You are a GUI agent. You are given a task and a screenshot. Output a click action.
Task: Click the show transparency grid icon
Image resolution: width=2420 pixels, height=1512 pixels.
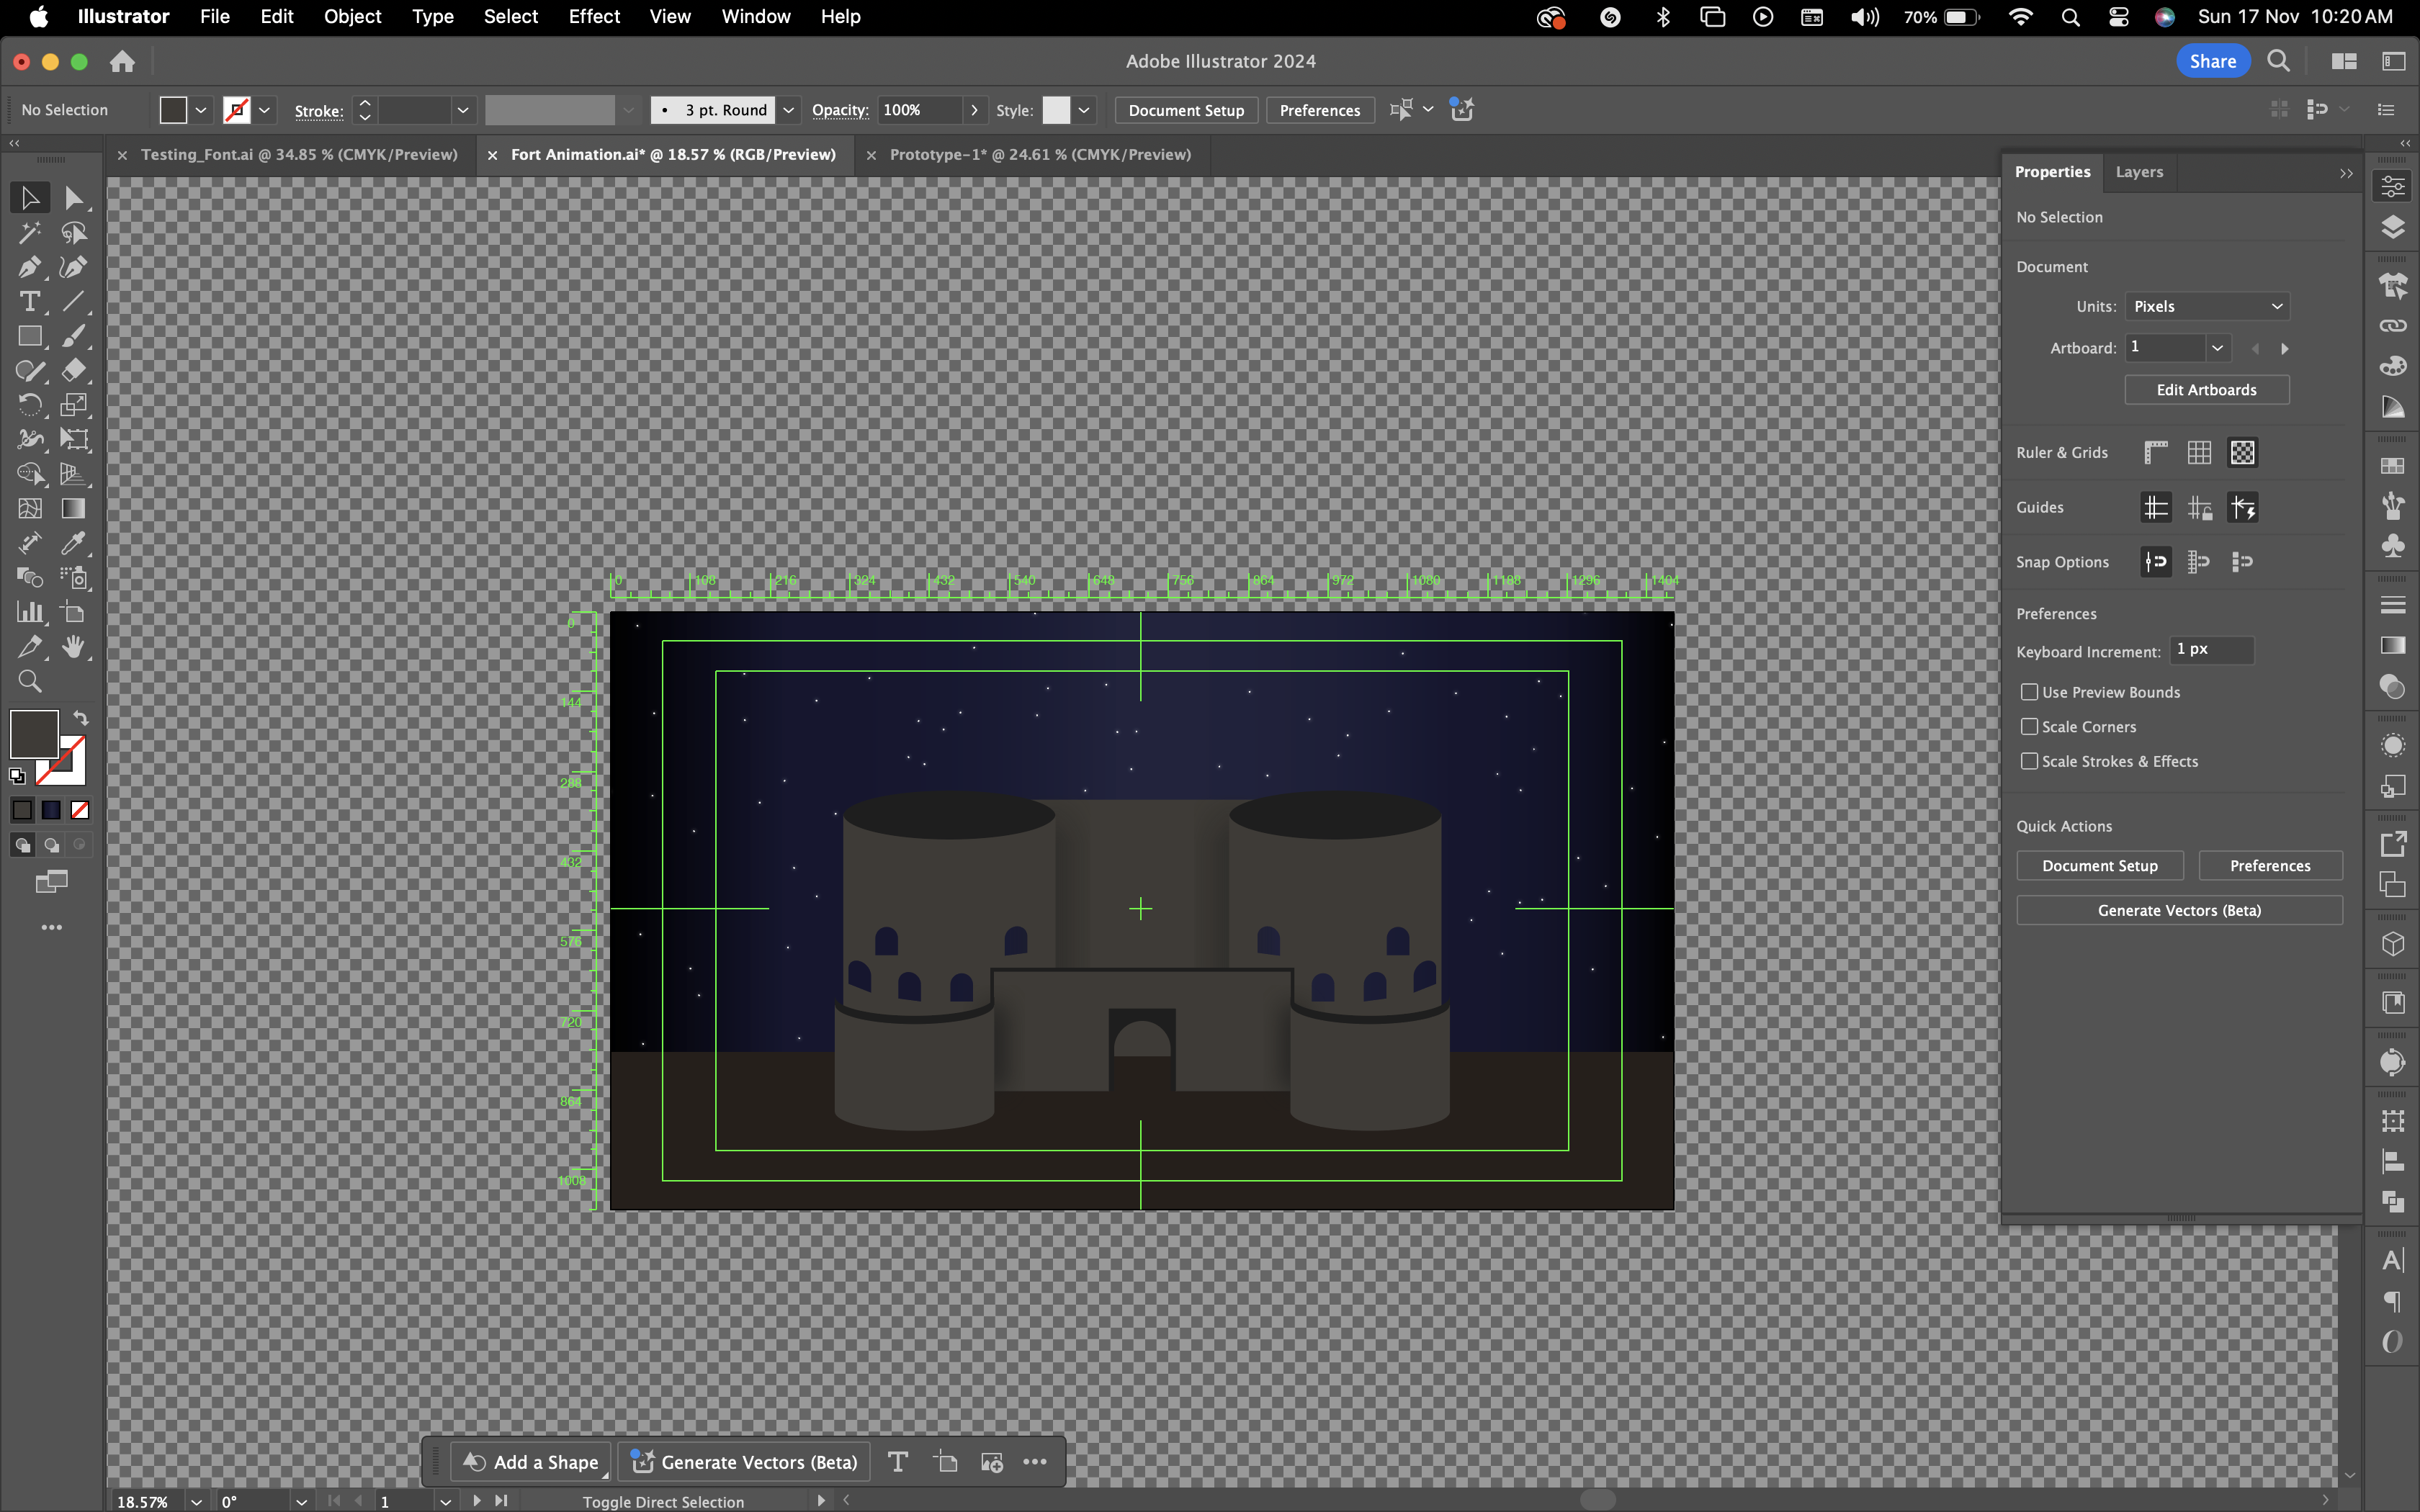coord(2242,453)
